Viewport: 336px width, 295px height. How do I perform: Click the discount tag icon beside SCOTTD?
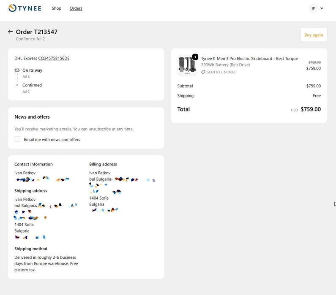203,72
